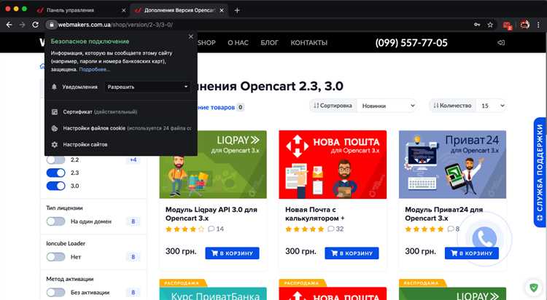Open Настройки файлов cookie
The image size is (547, 300).
(x=120, y=128)
